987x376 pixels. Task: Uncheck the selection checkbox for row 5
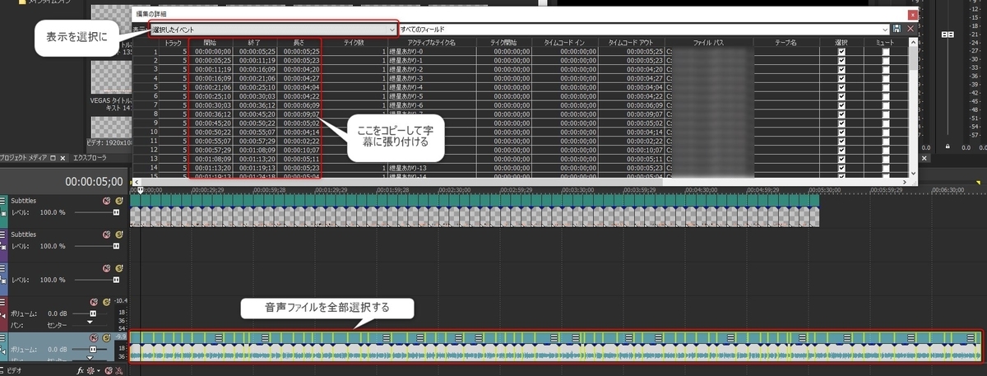click(841, 86)
